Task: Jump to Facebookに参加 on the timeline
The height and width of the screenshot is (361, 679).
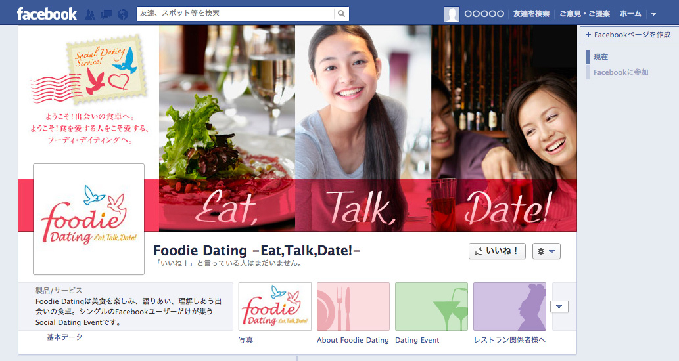Action: click(620, 72)
